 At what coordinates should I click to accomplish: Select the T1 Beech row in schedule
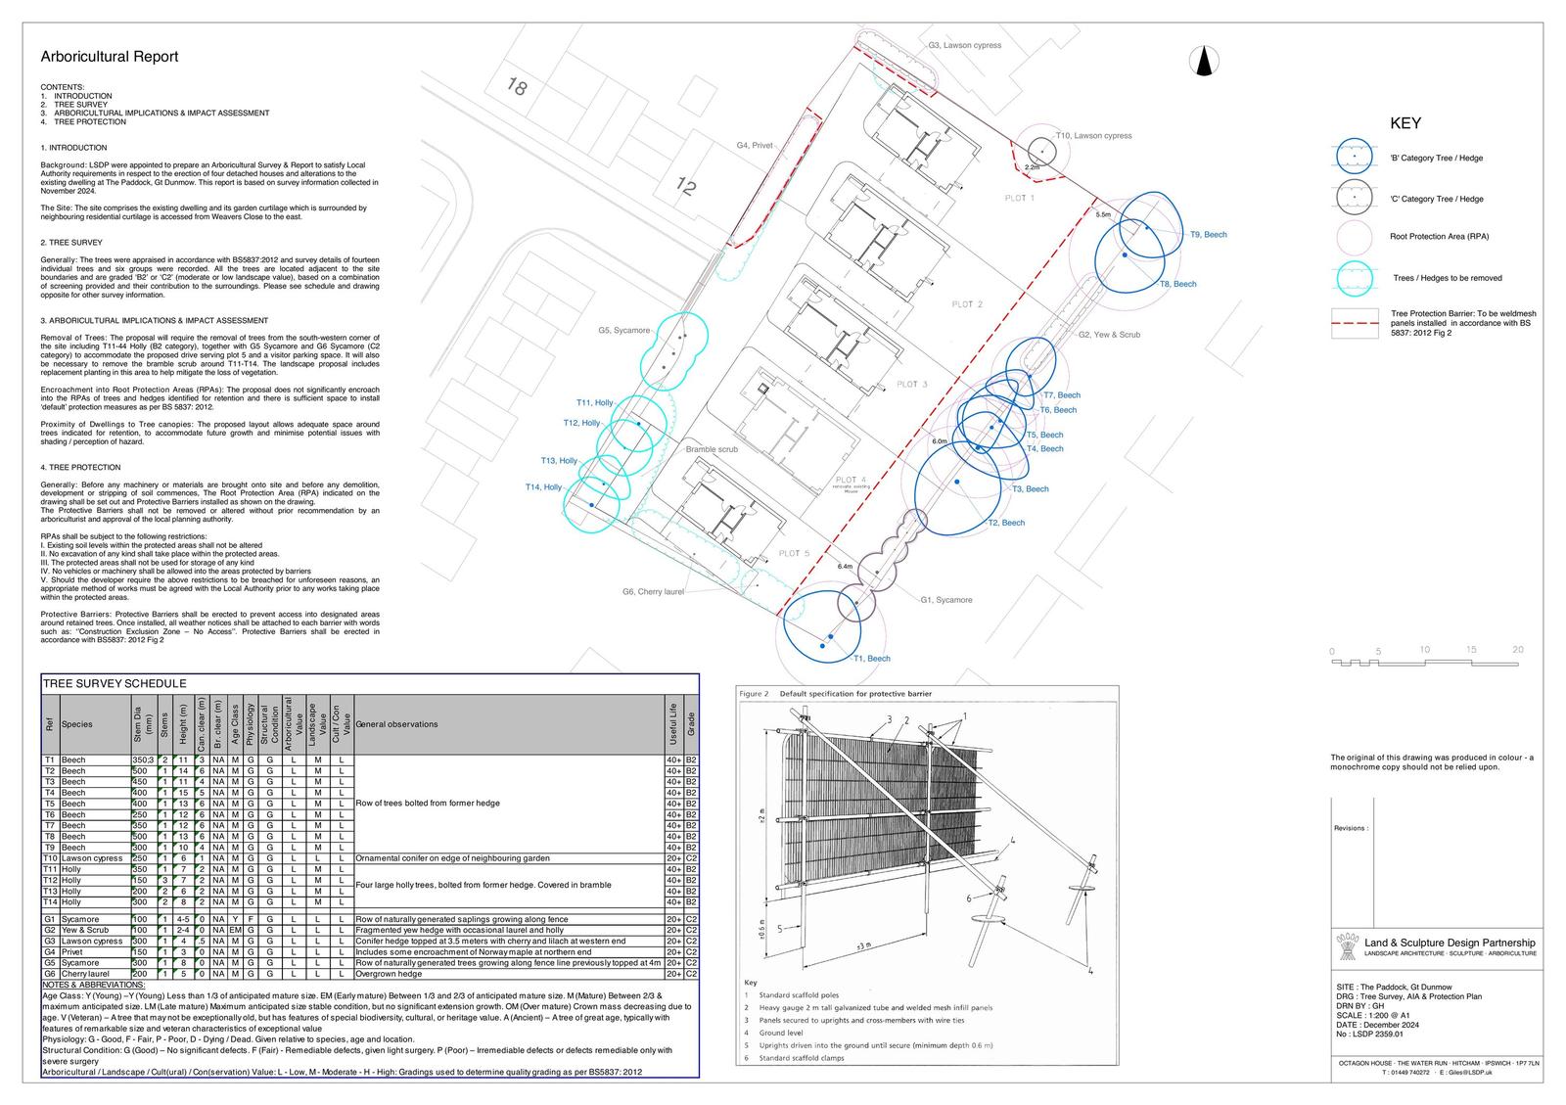pos(369,760)
